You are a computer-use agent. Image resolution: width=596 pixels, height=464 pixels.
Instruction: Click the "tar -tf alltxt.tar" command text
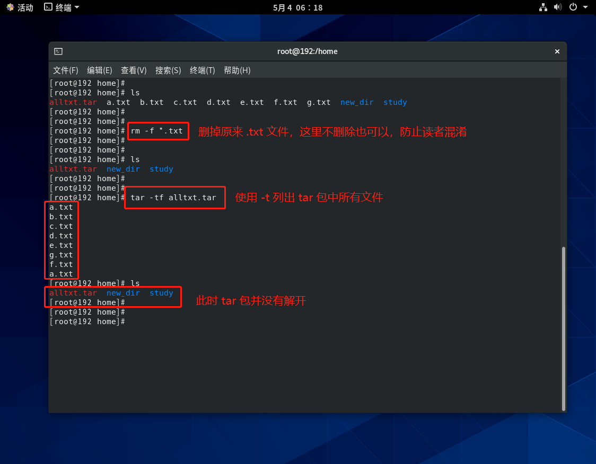(x=173, y=198)
